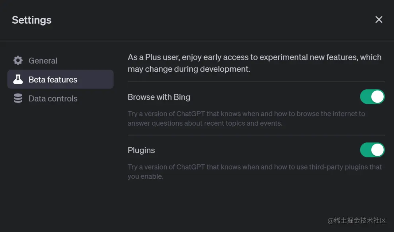
Task: Click the Browse with Bing description text
Action: click(x=246, y=118)
